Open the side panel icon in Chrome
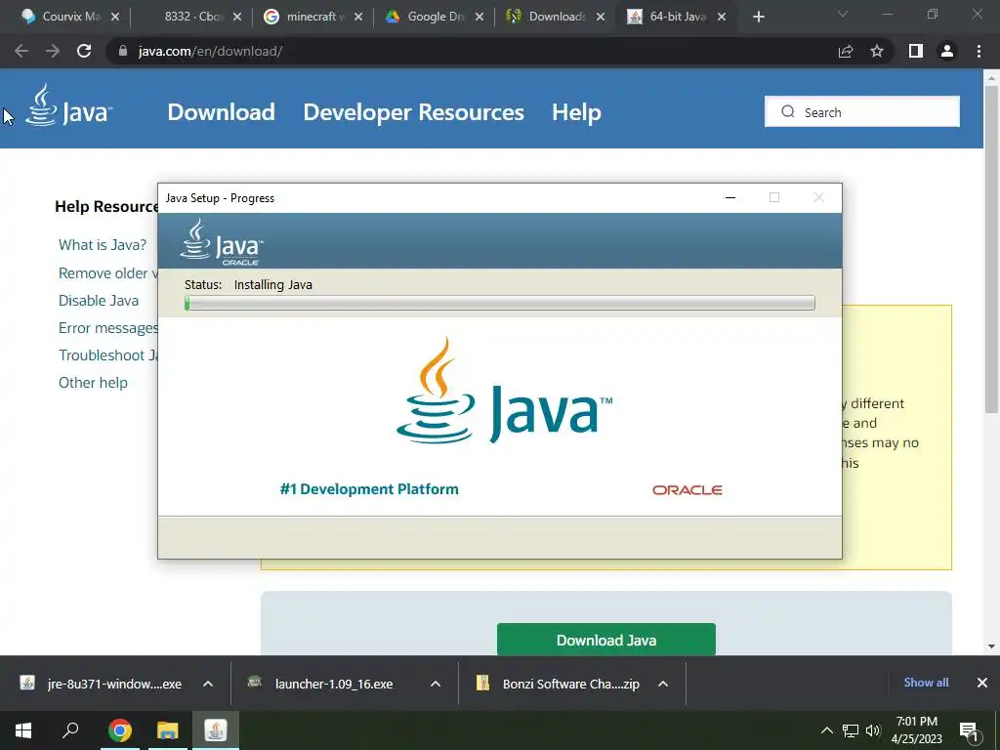Viewport: 1000px width, 750px height. 916,51
